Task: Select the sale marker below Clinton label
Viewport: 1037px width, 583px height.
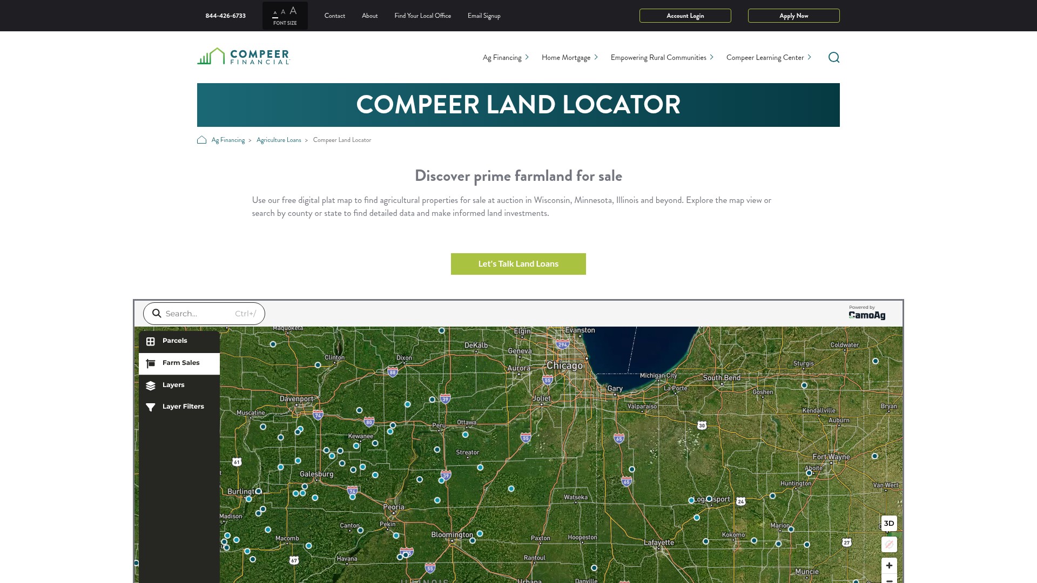Action: coord(318,365)
